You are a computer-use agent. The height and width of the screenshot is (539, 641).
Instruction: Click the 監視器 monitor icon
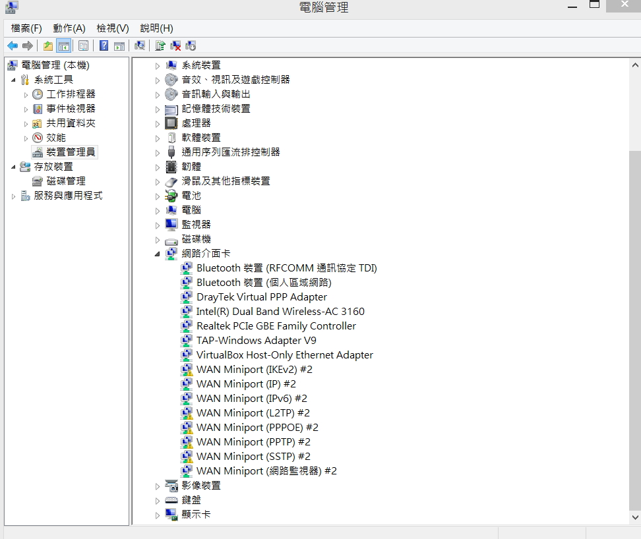[x=171, y=224]
